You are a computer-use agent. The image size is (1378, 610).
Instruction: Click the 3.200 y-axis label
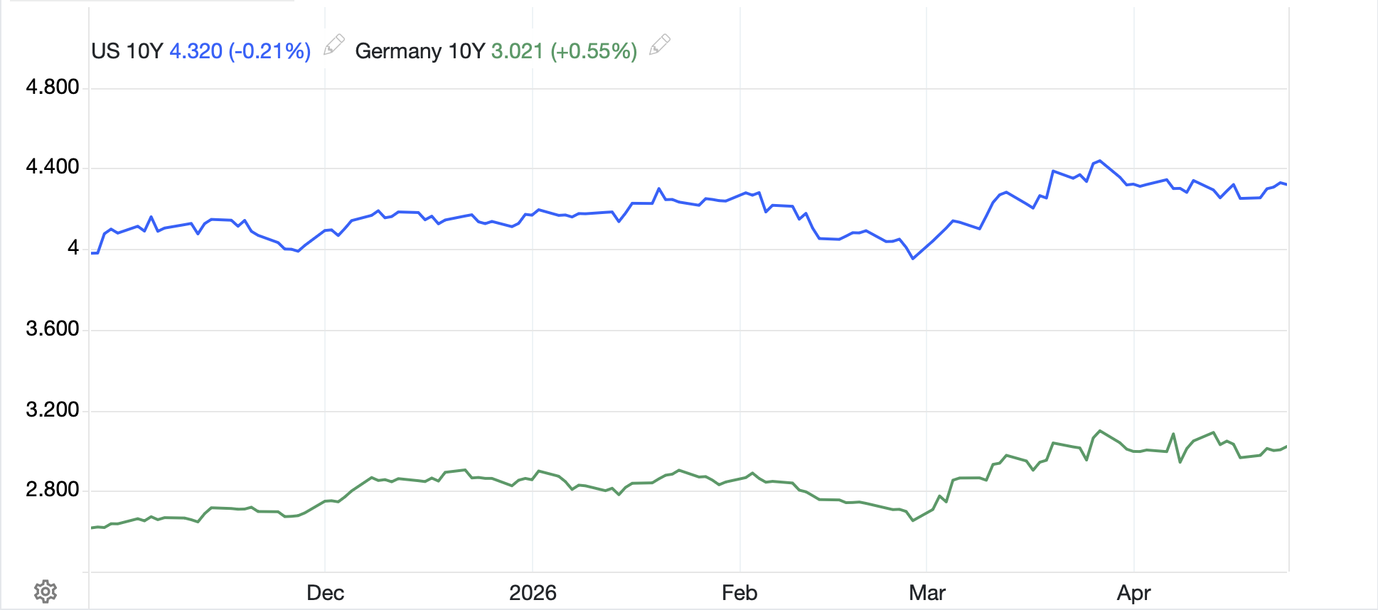(x=53, y=410)
